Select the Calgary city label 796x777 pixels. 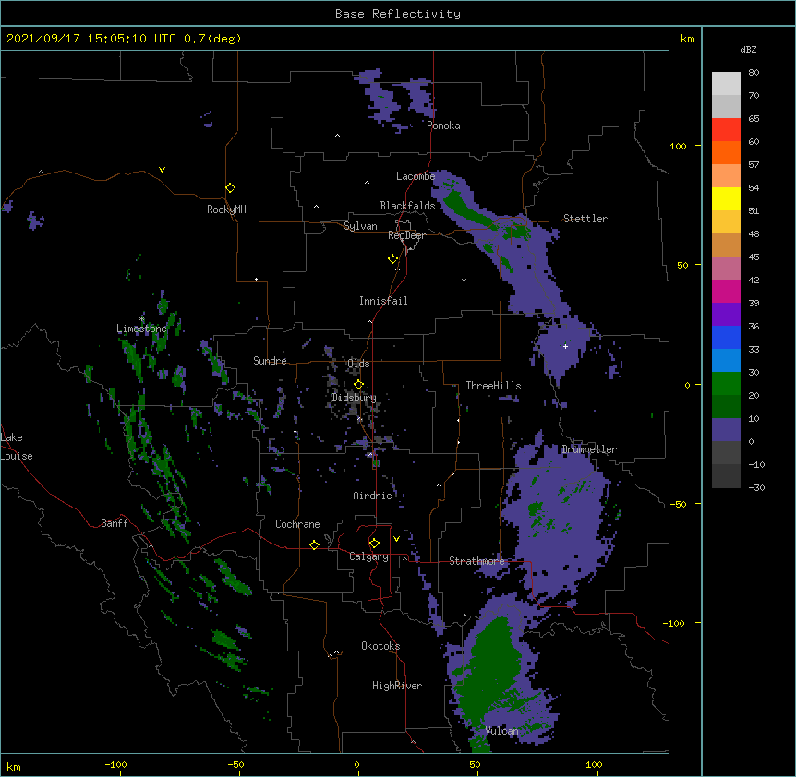tap(368, 556)
